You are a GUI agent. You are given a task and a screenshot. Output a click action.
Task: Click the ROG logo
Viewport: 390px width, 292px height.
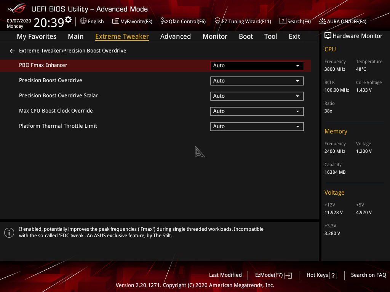click(x=17, y=8)
